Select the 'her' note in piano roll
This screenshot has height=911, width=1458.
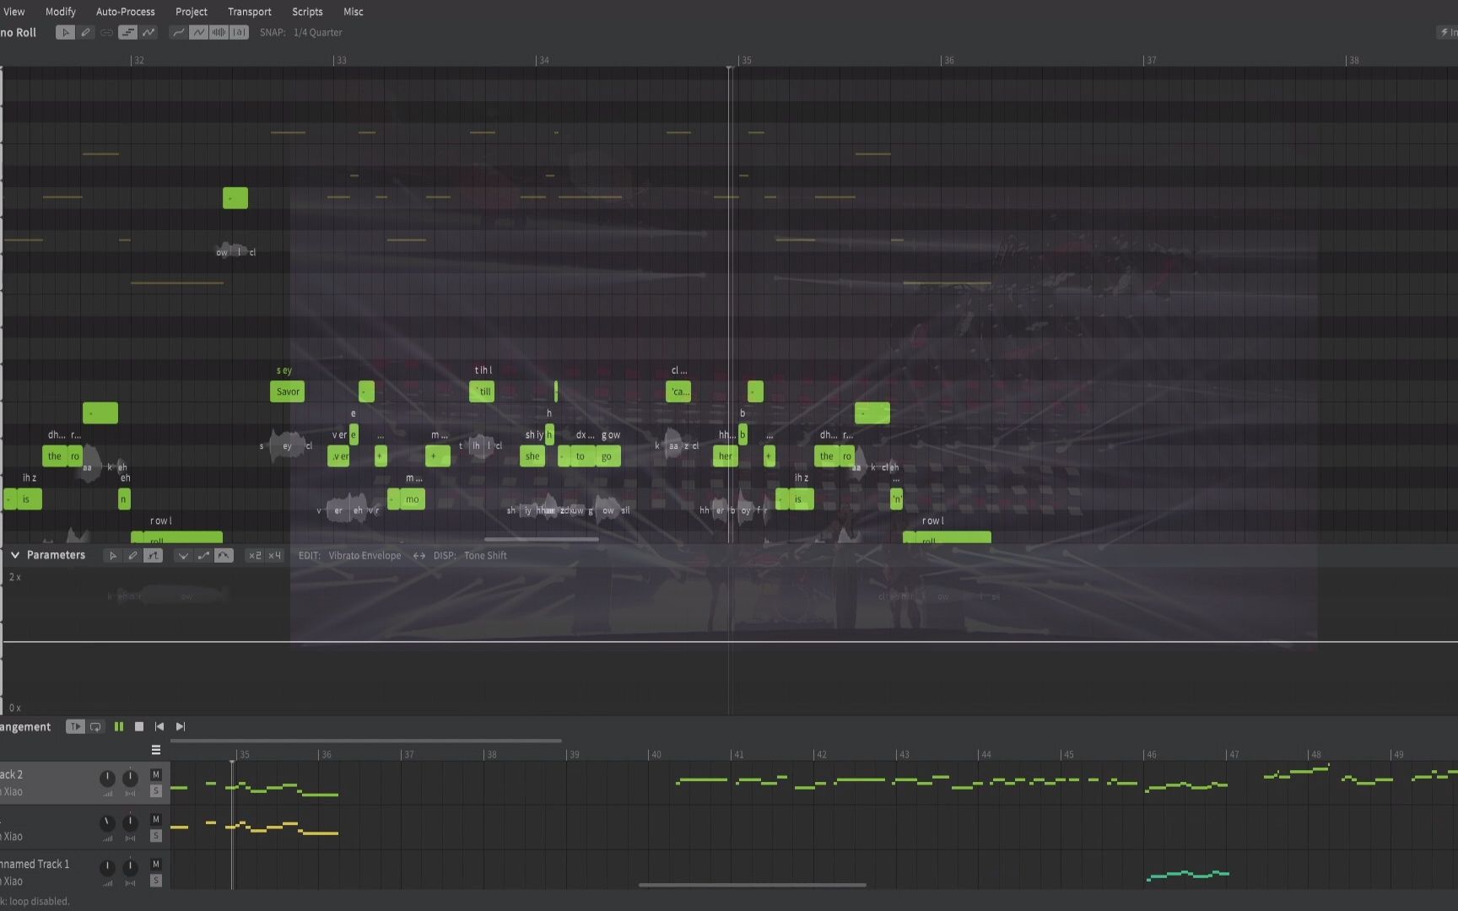[x=726, y=456]
